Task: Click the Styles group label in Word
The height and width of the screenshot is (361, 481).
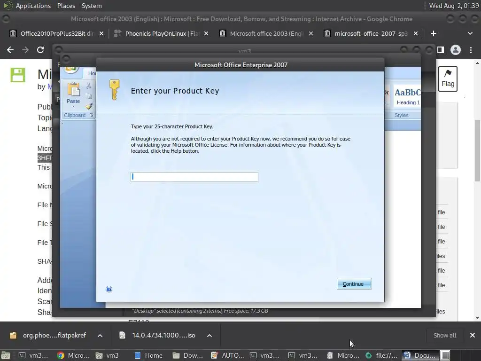Action: (401, 115)
